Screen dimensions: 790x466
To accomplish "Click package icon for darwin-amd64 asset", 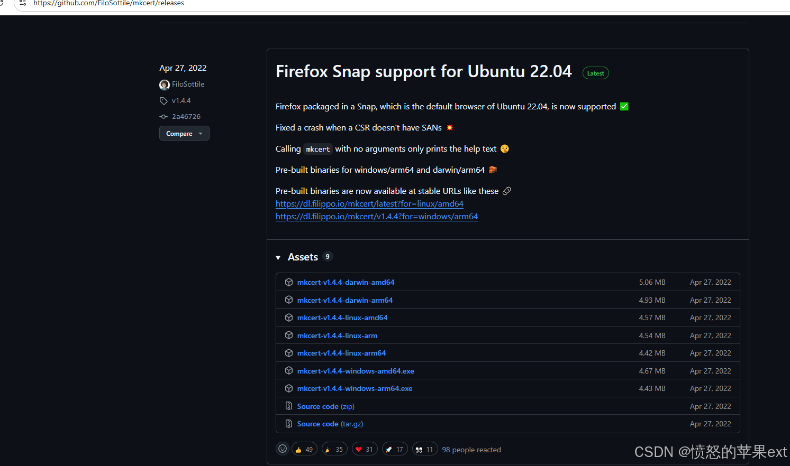I will point(289,282).
